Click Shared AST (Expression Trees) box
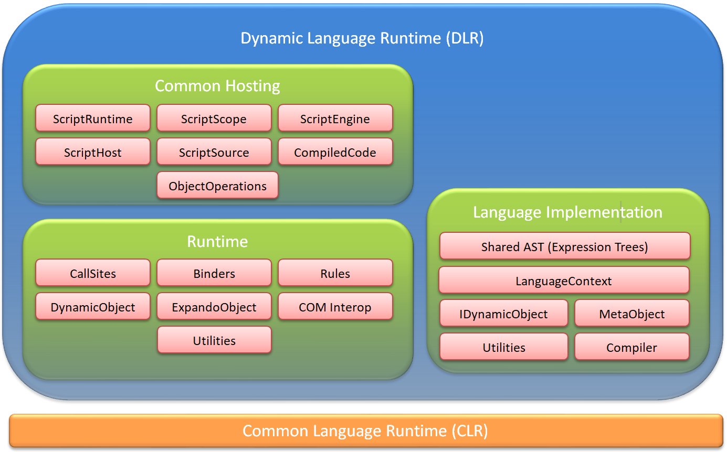This screenshot has height=452, width=727. pos(565,246)
